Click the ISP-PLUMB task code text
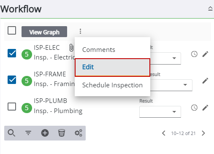Screen dimensions: 214x154 click(x=50, y=101)
